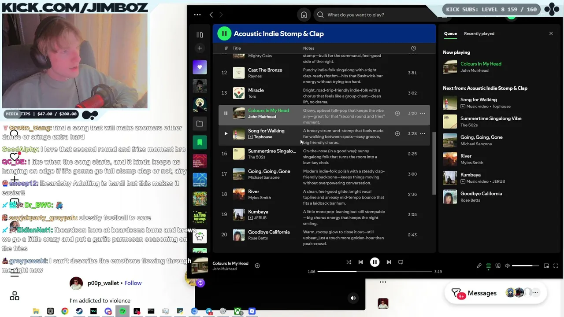Screen dimensions: 564x317
Task: Click the River album art in the tracklist
Action: (x=238, y=194)
